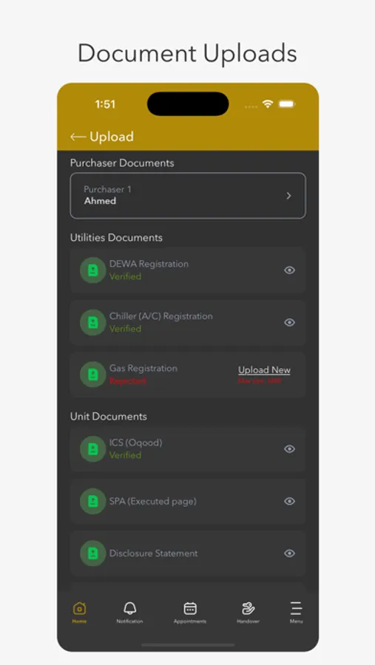Image resolution: width=375 pixels, height=665 pixels.
Task: Expand Purchaser 1 chevron arrow
Action: (288, 196)
